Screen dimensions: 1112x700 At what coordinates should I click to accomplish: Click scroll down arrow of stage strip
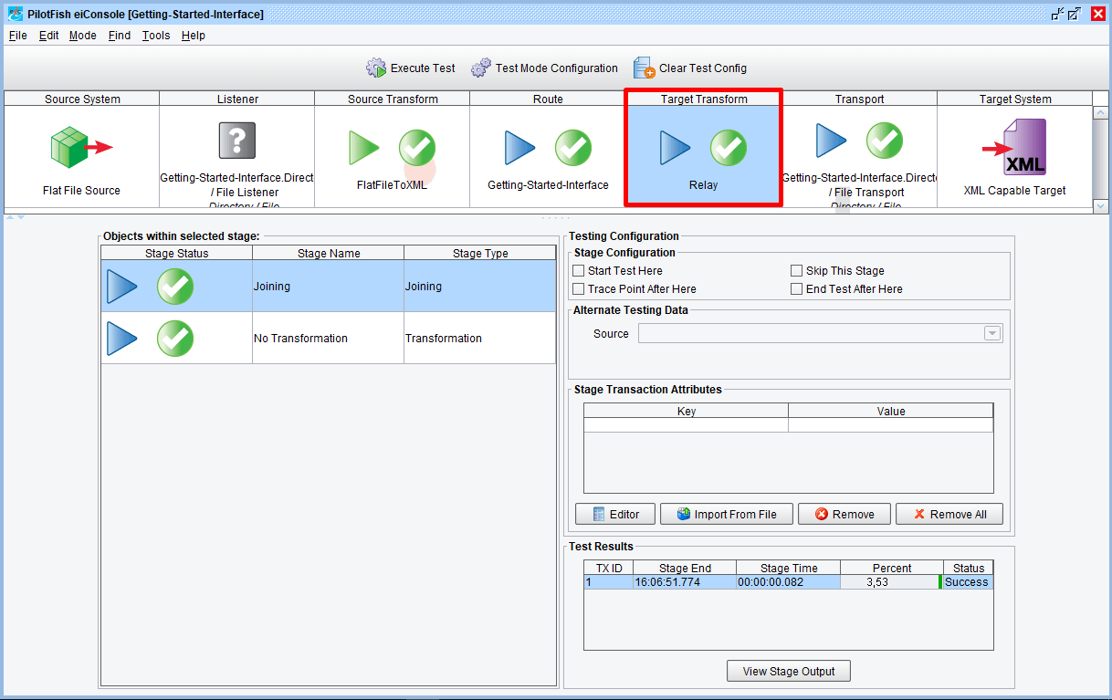(x=1100, y=206)
